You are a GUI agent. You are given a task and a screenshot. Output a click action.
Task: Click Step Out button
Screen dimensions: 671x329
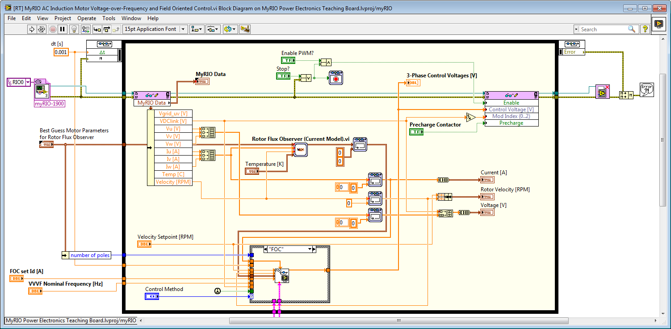116,29
